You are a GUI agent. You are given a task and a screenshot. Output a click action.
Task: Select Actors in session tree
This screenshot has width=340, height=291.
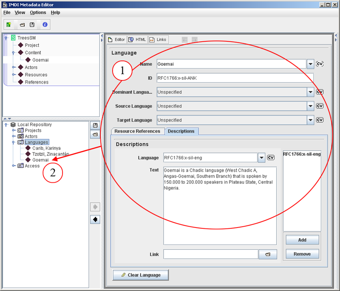tap(31, 67)
